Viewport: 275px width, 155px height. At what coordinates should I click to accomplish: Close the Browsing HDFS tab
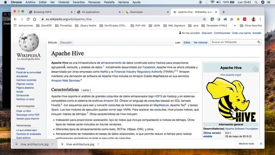pyautogui.click(x=72, y=12)
